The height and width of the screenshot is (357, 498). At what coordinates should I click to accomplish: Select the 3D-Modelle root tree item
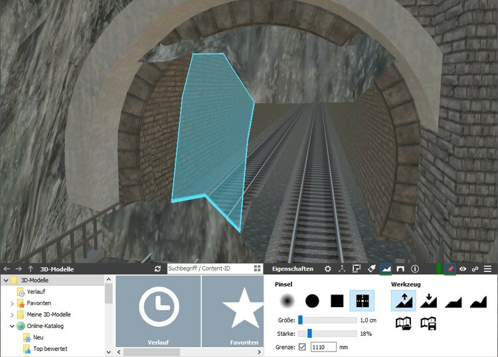(35, 280)
